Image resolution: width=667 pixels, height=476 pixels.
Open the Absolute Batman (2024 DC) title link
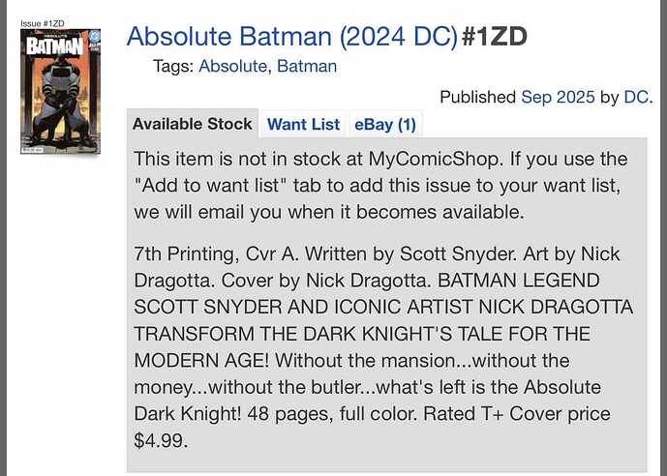(x=291, y=38)
